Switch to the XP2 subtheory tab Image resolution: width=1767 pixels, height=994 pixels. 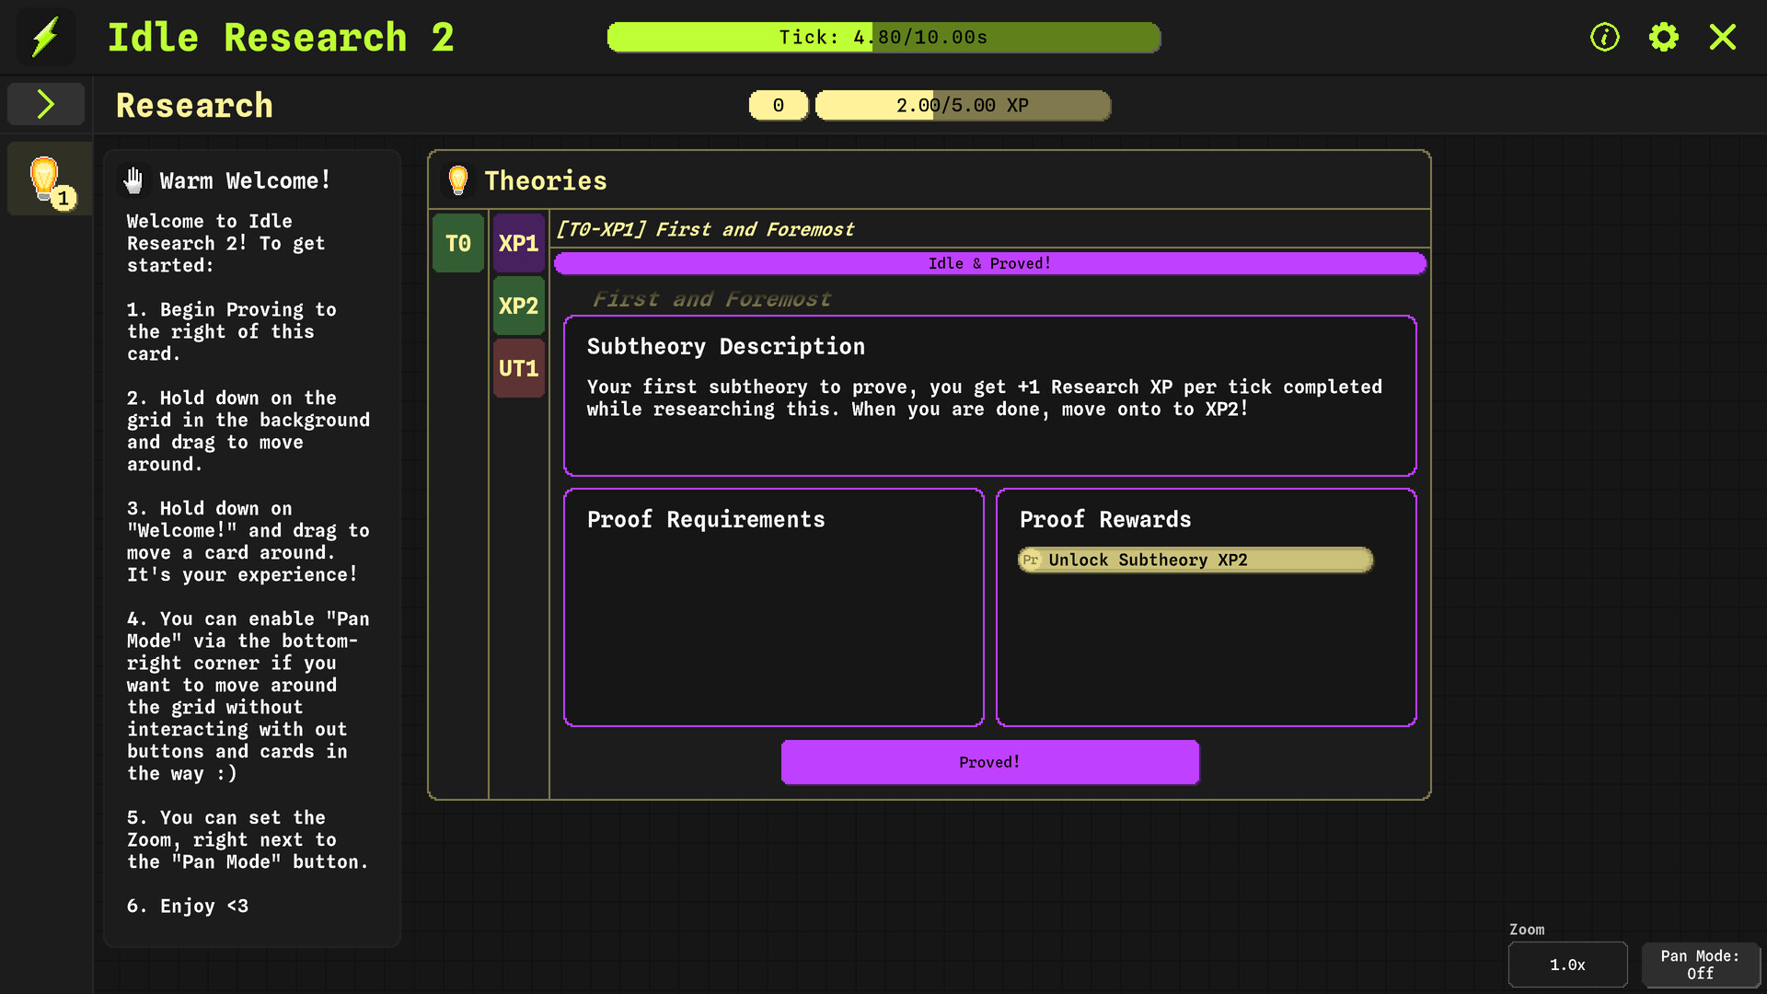[x=518, y=306]
